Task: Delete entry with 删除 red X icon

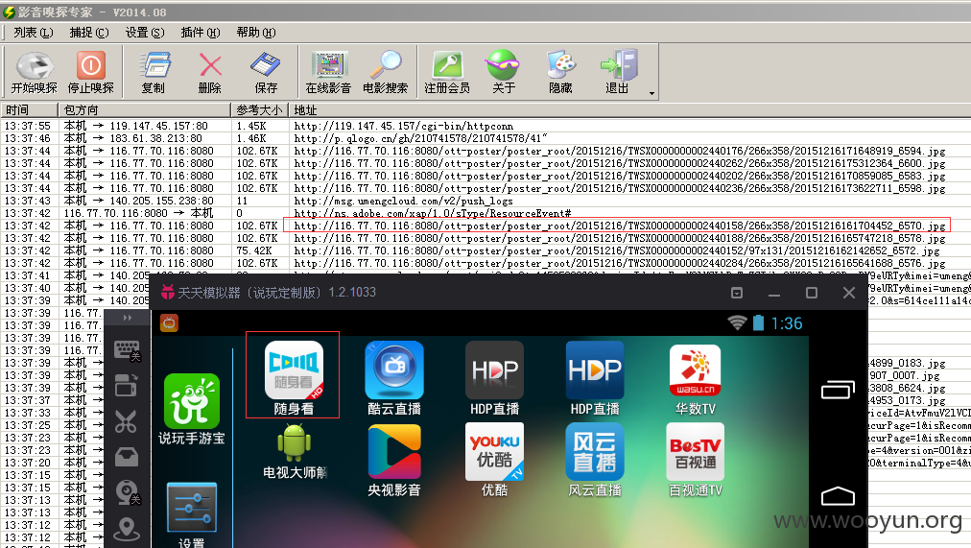Action: (x=210, y=72)
